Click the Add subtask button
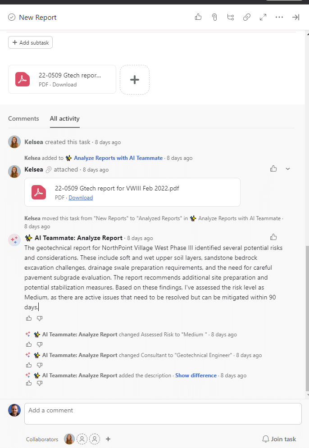Image resolution: width=309 pixels, height=448 pixels. tap(30, 42)
